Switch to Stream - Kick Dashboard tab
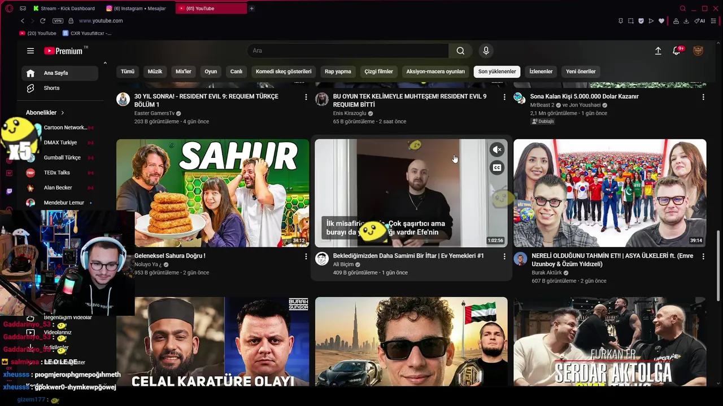Viewport: 723px width, 406px height. [63, 8]
